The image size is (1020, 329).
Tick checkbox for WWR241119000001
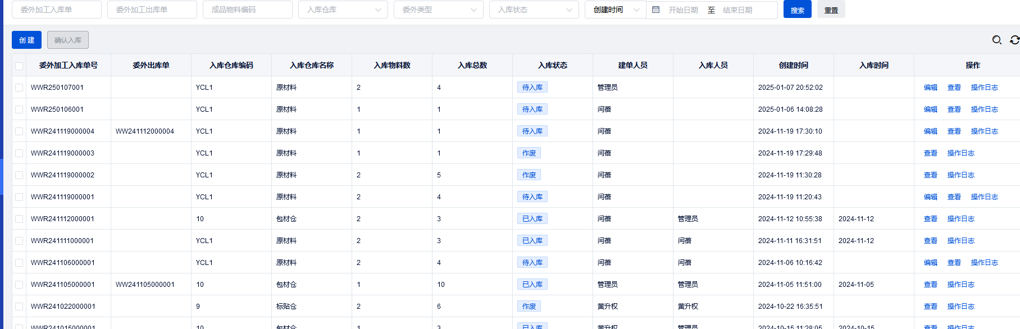(19, 197)
